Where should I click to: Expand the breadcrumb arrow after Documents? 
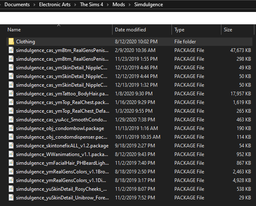click(x=34, y=5)
